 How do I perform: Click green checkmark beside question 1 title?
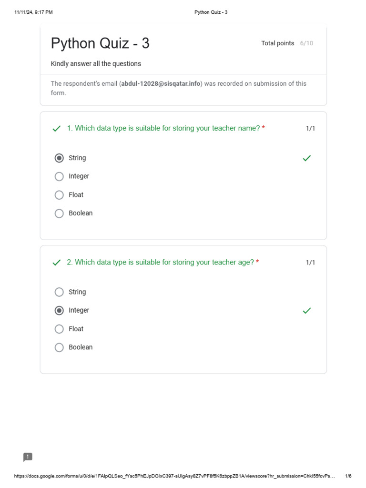(57, 129)
